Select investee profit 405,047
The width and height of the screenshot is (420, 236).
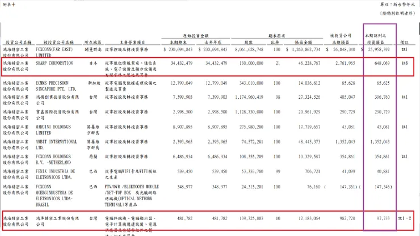347,97
